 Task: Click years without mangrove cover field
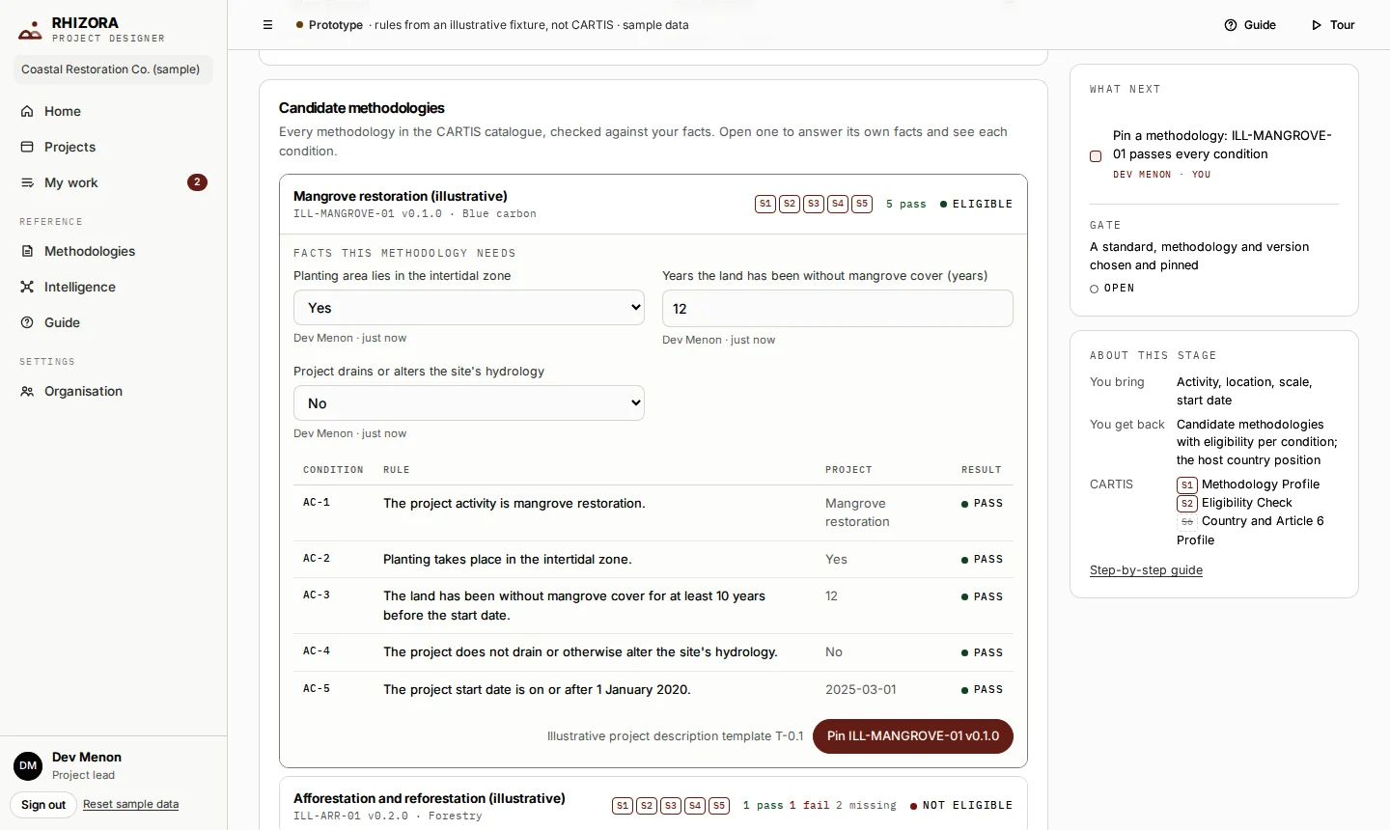[838, 309]
